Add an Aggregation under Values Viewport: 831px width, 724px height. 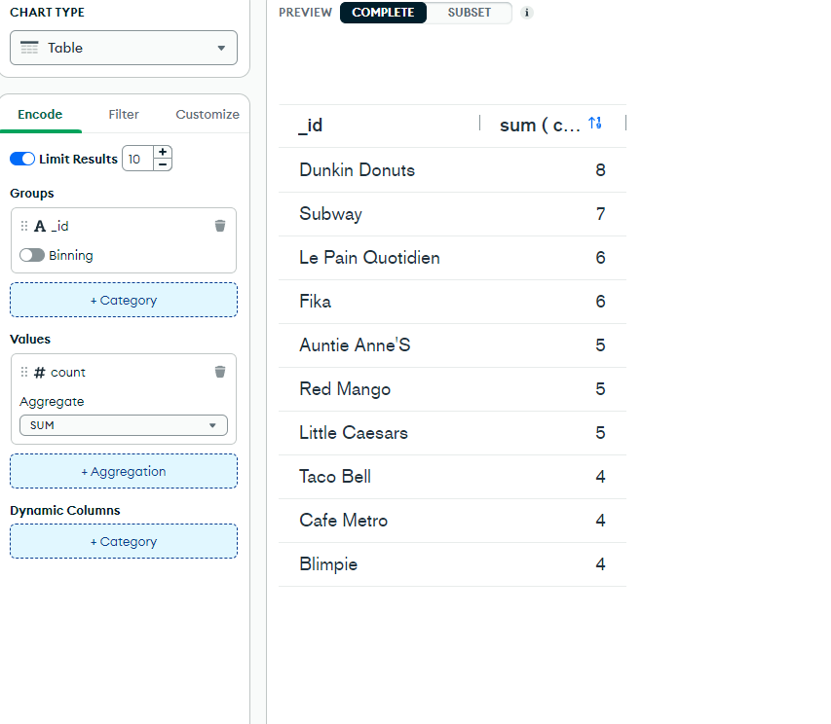(124, 471)
